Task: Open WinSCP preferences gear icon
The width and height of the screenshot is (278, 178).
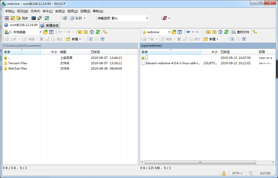Action: pos(65,18)
